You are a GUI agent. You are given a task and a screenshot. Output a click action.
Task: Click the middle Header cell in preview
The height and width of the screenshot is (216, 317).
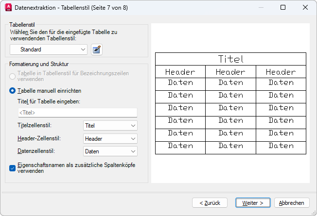230,72
